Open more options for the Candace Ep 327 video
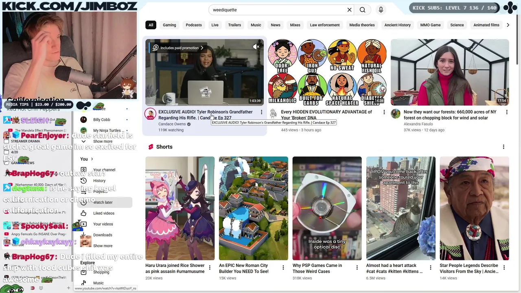Viewport: 521px width, 293px height. [261, 112]
